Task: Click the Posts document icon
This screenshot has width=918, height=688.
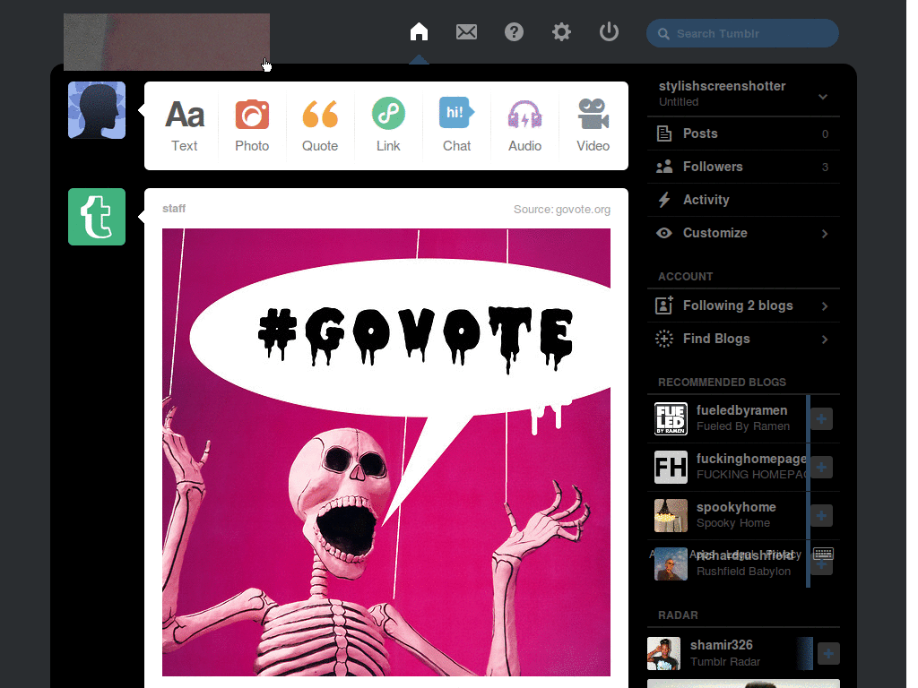Action: click(x=664, y=133)
